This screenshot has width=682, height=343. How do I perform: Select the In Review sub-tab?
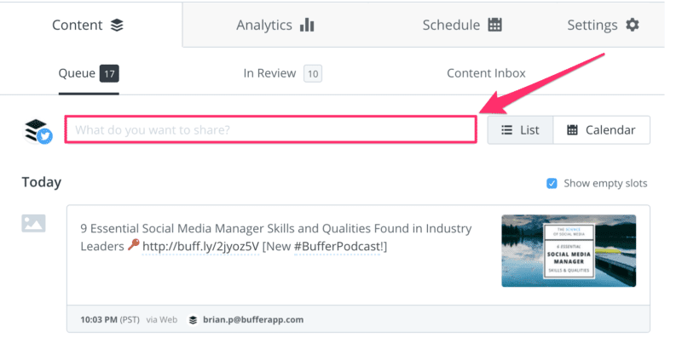coord(282,73)
